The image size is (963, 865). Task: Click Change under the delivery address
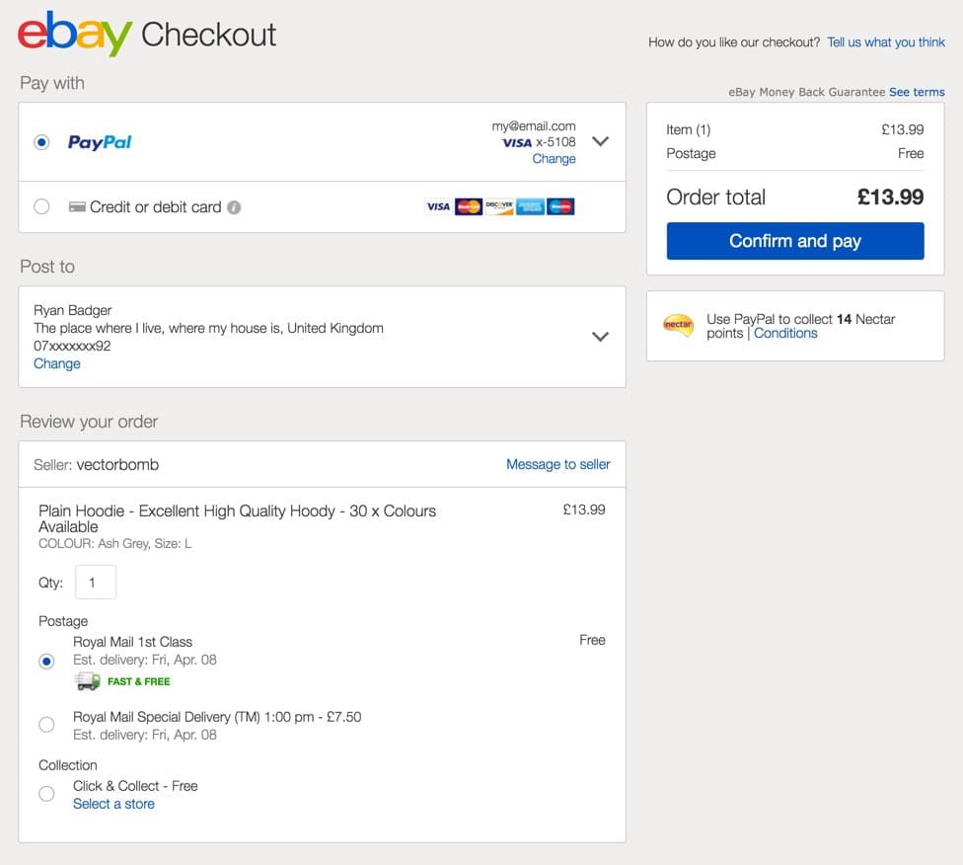tap(57, 364)
